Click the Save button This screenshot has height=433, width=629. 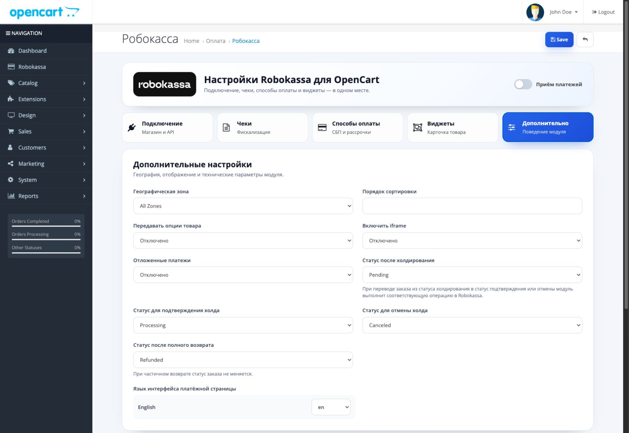(559, 40)
